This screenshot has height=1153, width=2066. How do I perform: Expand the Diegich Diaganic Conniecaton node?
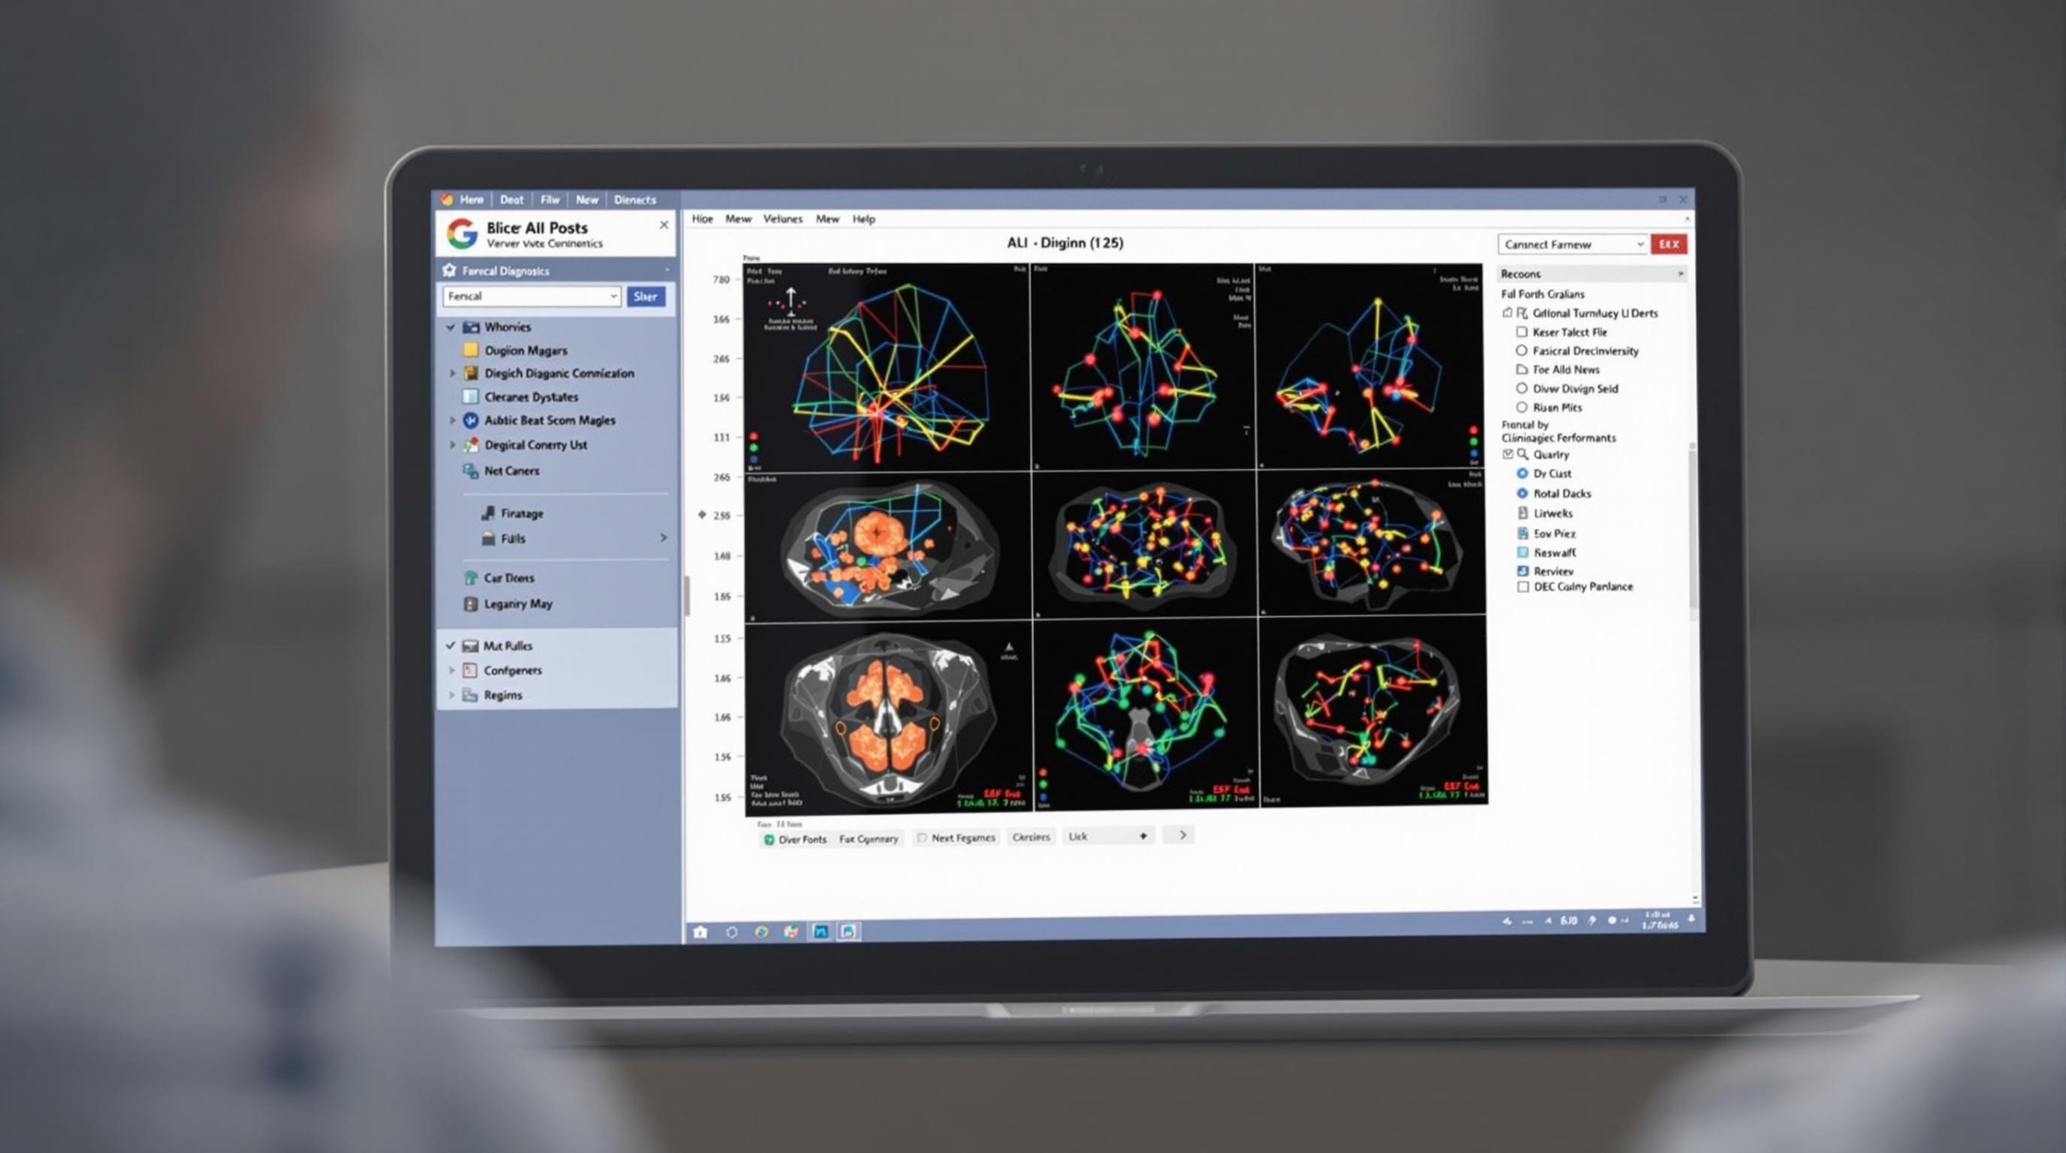point(451,373)
